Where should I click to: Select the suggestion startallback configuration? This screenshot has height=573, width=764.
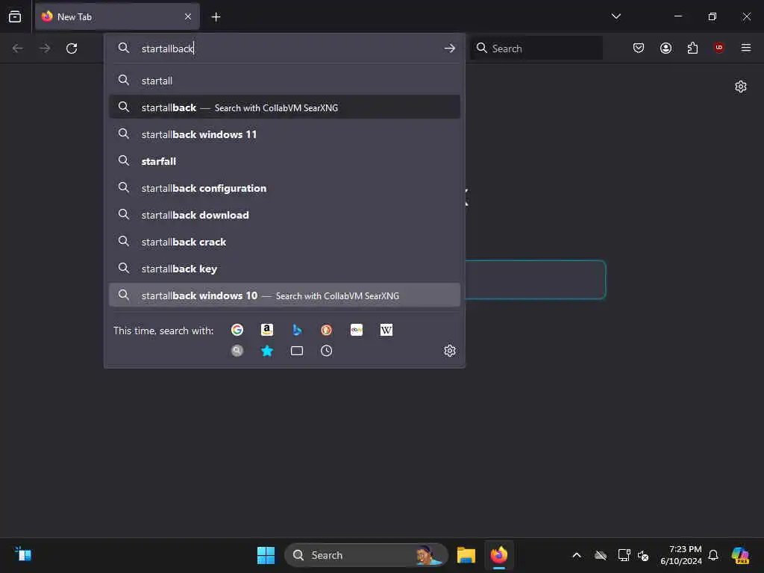pyautogui.click(x=284, y=187)
